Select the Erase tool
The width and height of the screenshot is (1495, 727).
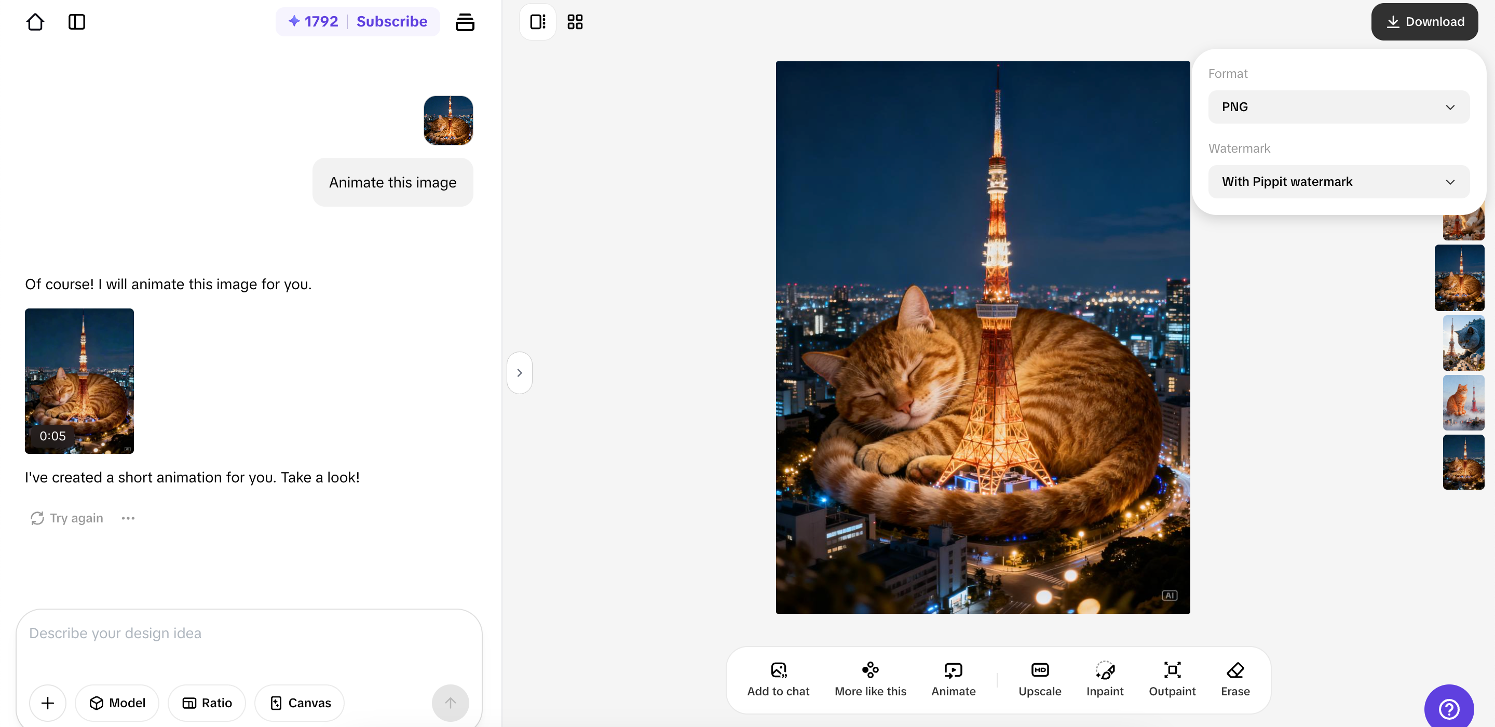pyautogui.click(x=1235, y=678)
